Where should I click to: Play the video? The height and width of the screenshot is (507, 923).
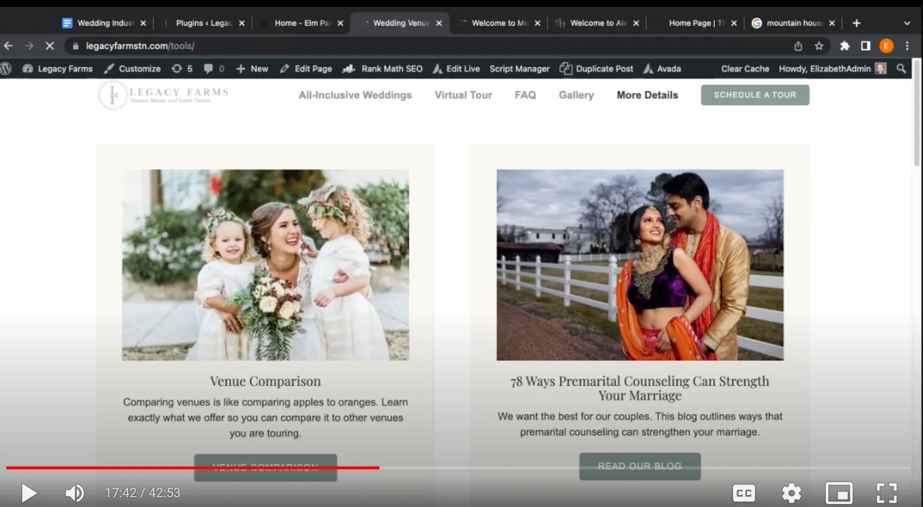[29, 493]
